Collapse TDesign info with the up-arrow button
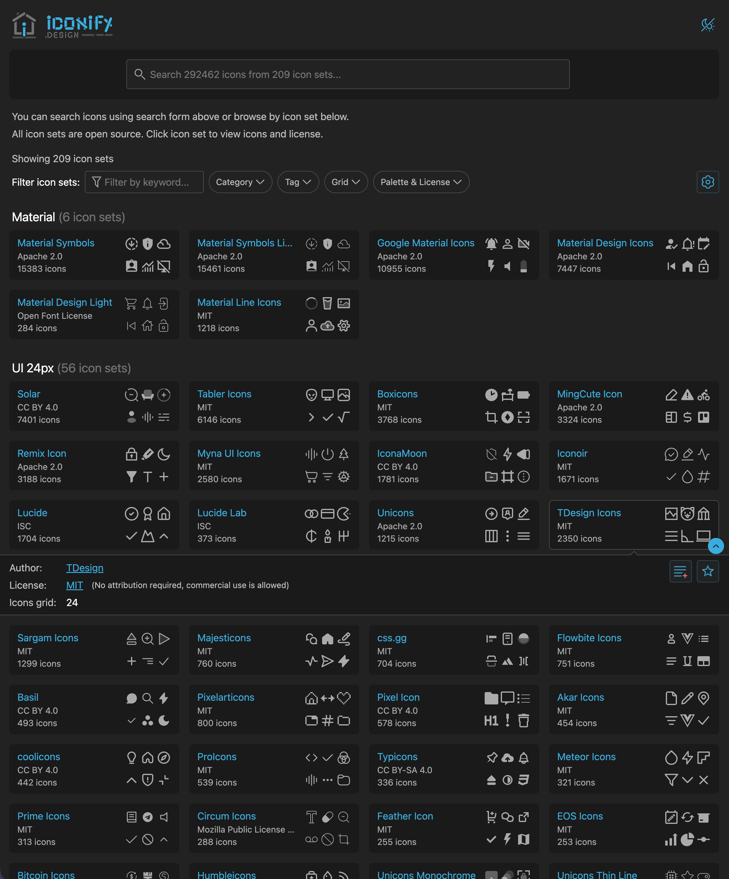Viewport: 729px width, 879px height. click(x=716, y=546)
